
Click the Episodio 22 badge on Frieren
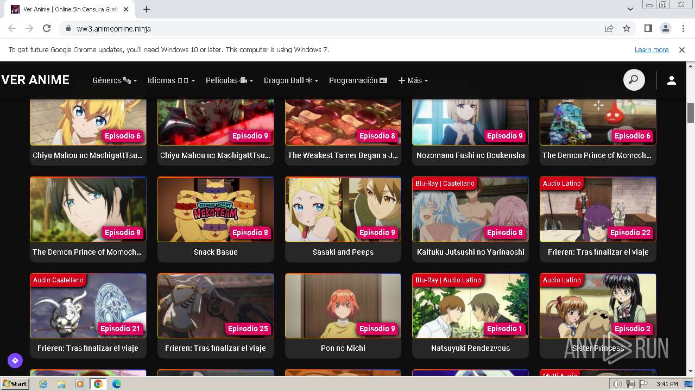click(x=630, y=232)
